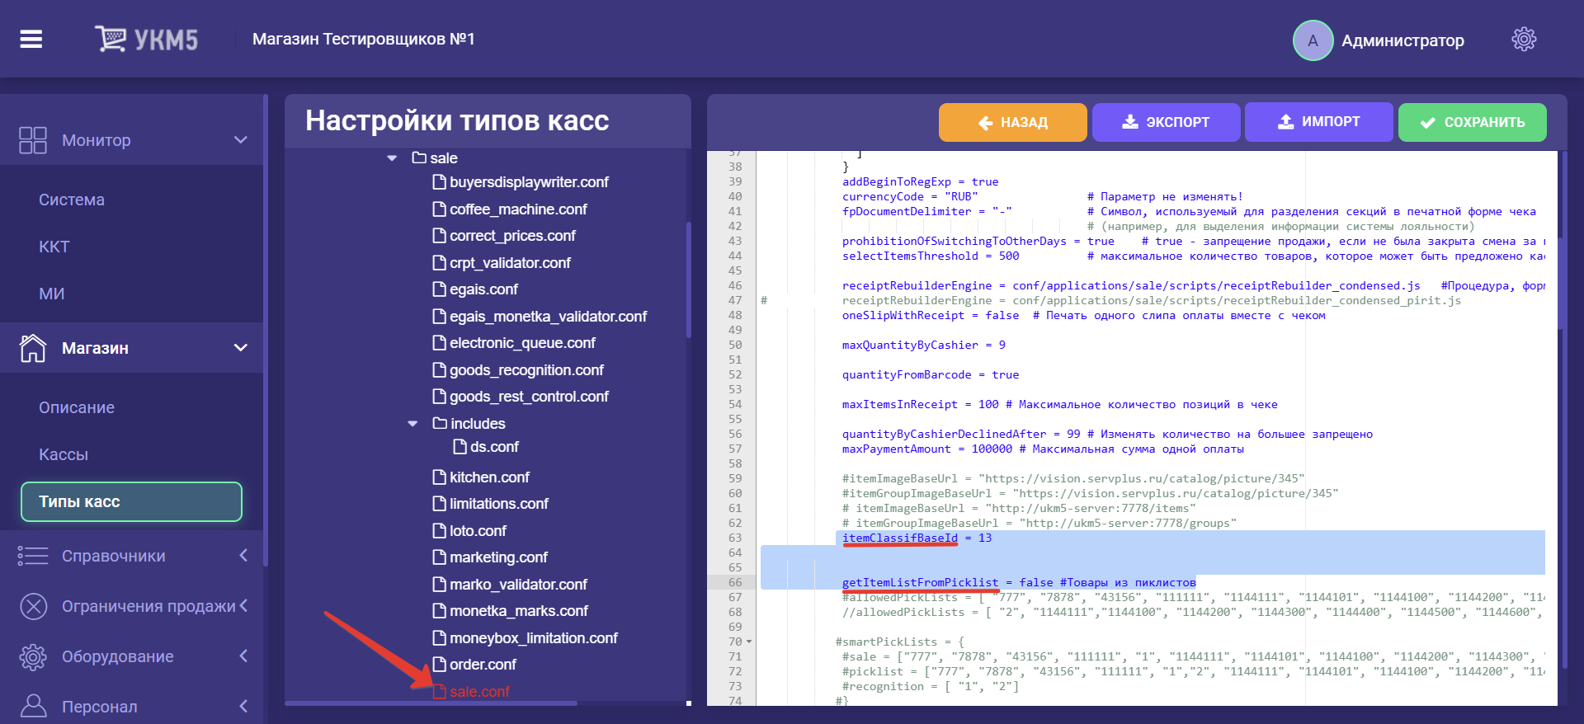Open goods_recognition.conf file
Viewport: 1584px width, 724px height.
pyautogui.click(x=526, y=369)
